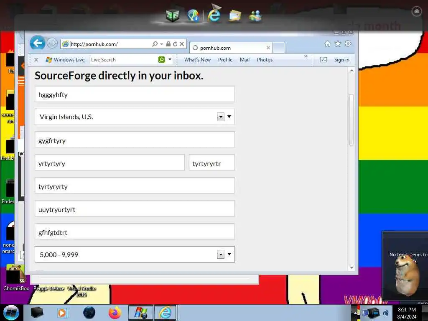Open the Messenger people dock icon

coord(255,15)
